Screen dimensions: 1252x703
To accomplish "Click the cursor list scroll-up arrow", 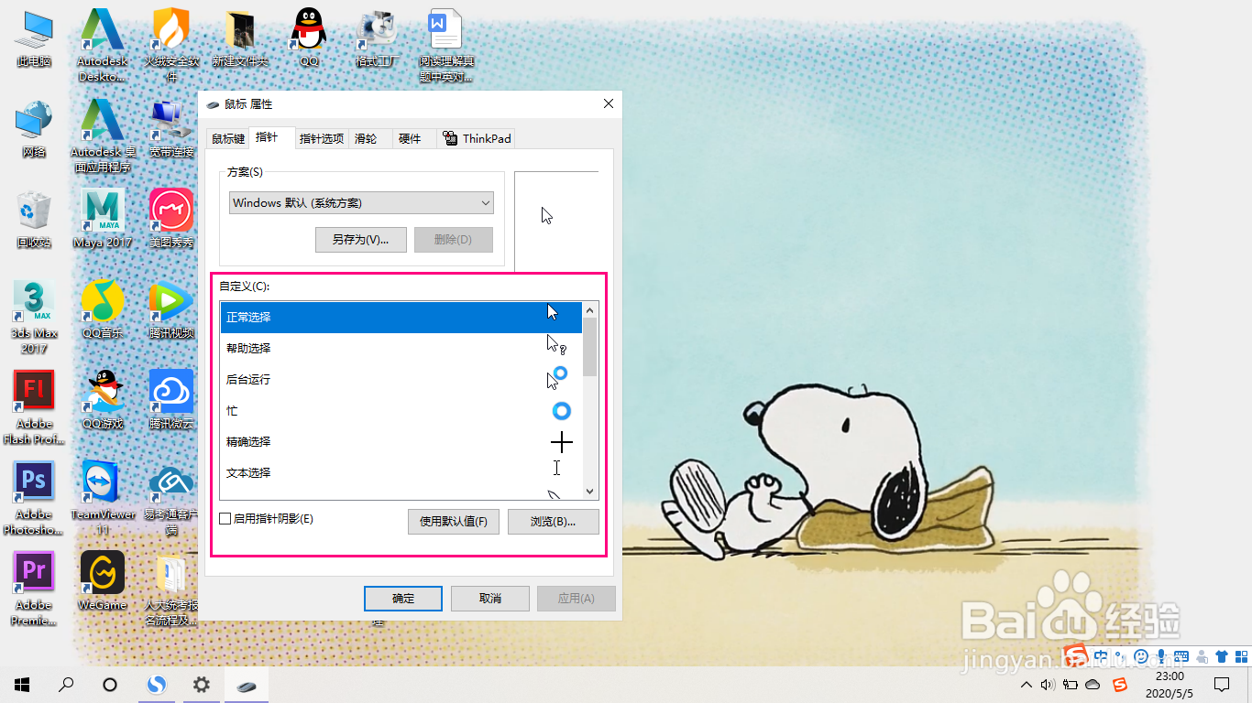I will [590, 309].
